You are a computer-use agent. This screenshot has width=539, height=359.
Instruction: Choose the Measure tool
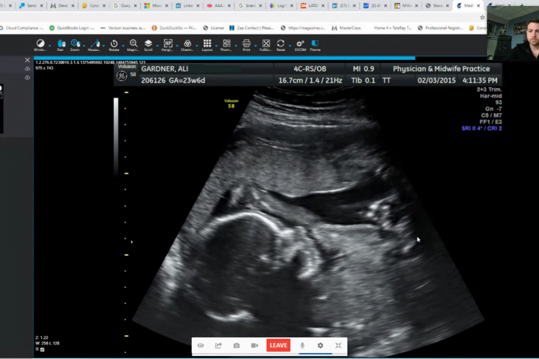click(x=94, y=44)
